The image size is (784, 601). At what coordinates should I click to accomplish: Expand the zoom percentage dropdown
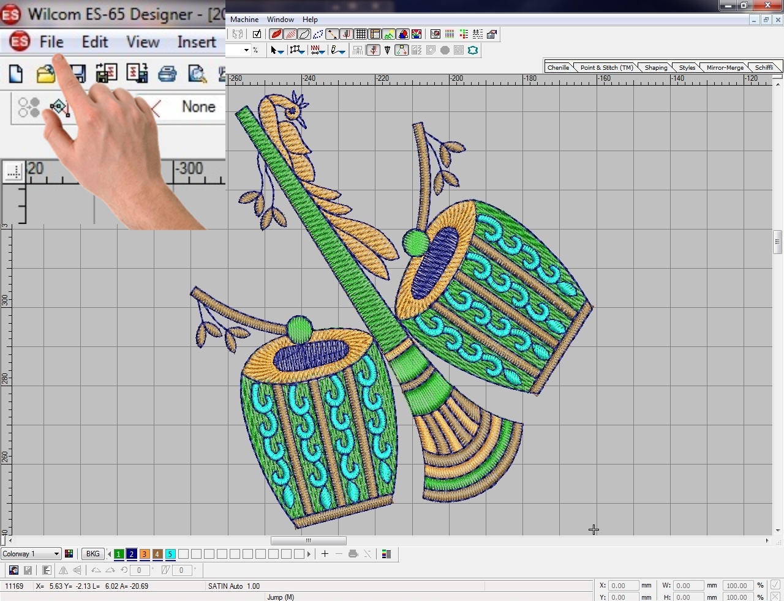(x=246, y=50)
